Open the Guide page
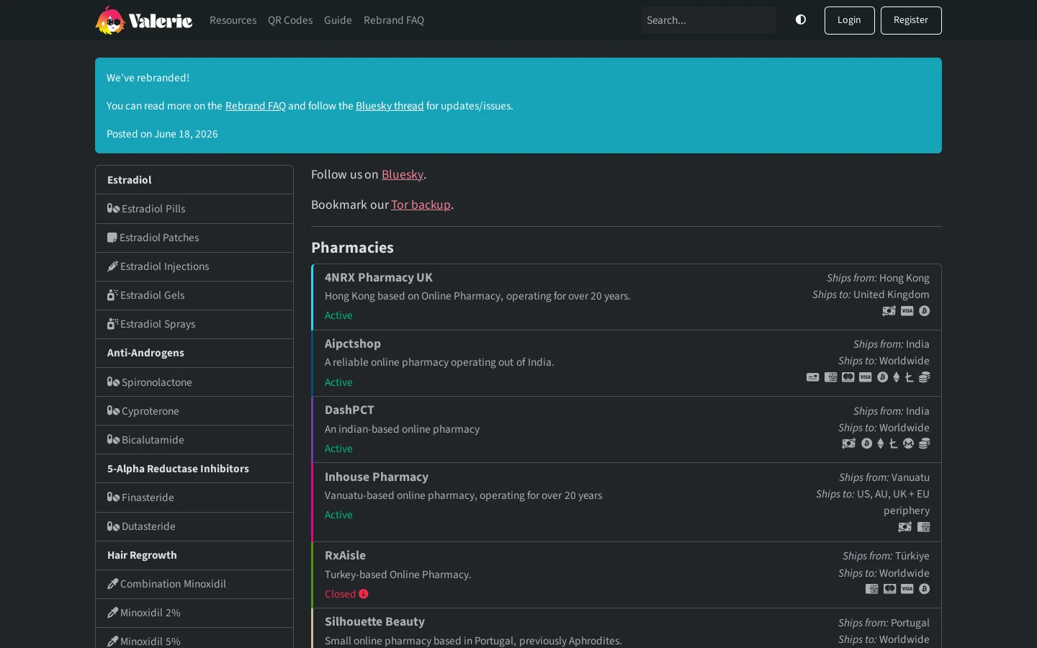1037x648 pixels. [338, 20]
